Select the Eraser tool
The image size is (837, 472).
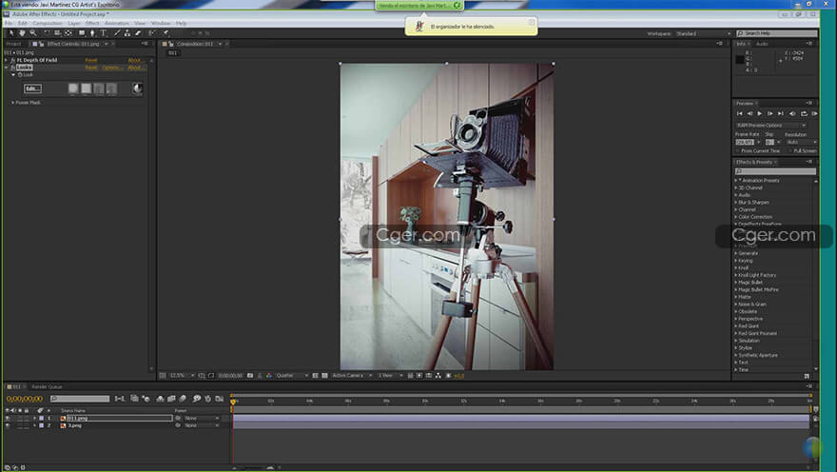point(138,33)
